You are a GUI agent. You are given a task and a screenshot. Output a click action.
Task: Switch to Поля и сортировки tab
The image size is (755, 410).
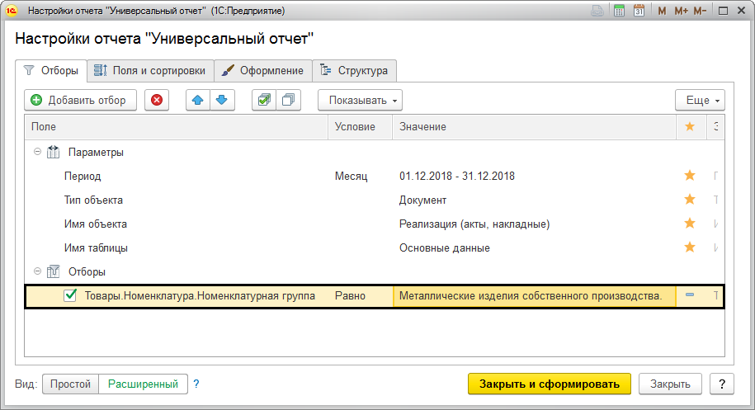click(151, 71)
